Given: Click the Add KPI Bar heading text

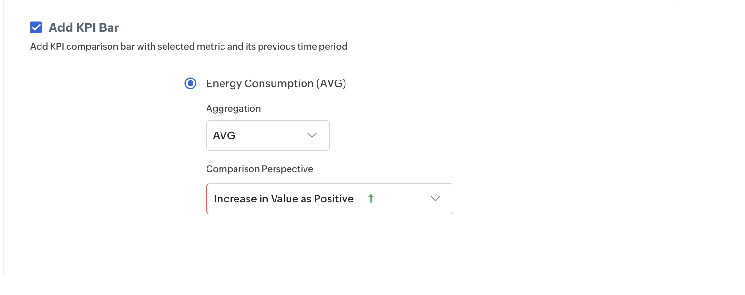Looking at the screenshot, I should (83, 27).
